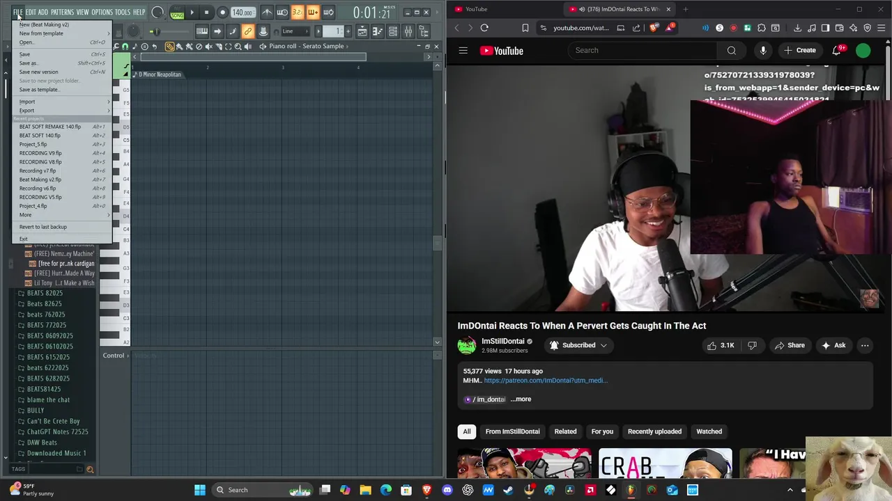Expand the Export submenu in the File menu
Screen dimensions: 892x501
tap(62, 111)
